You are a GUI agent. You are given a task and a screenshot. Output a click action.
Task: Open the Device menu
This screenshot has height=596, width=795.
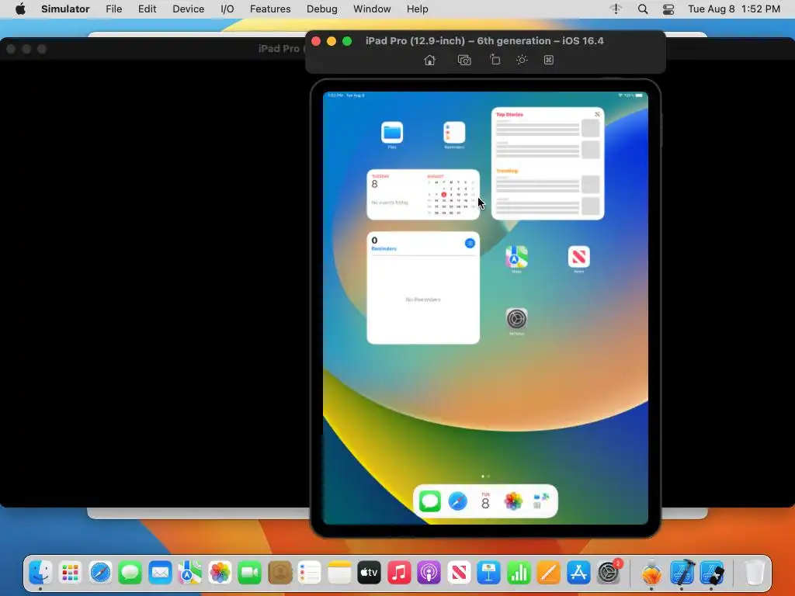[188, 9]
